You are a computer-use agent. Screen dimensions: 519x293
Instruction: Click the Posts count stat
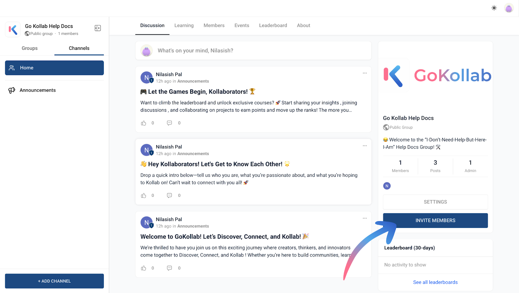(435, 166)
